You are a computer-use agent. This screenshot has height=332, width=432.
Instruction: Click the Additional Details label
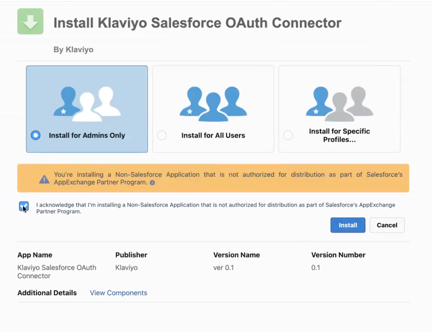point(47,293)
